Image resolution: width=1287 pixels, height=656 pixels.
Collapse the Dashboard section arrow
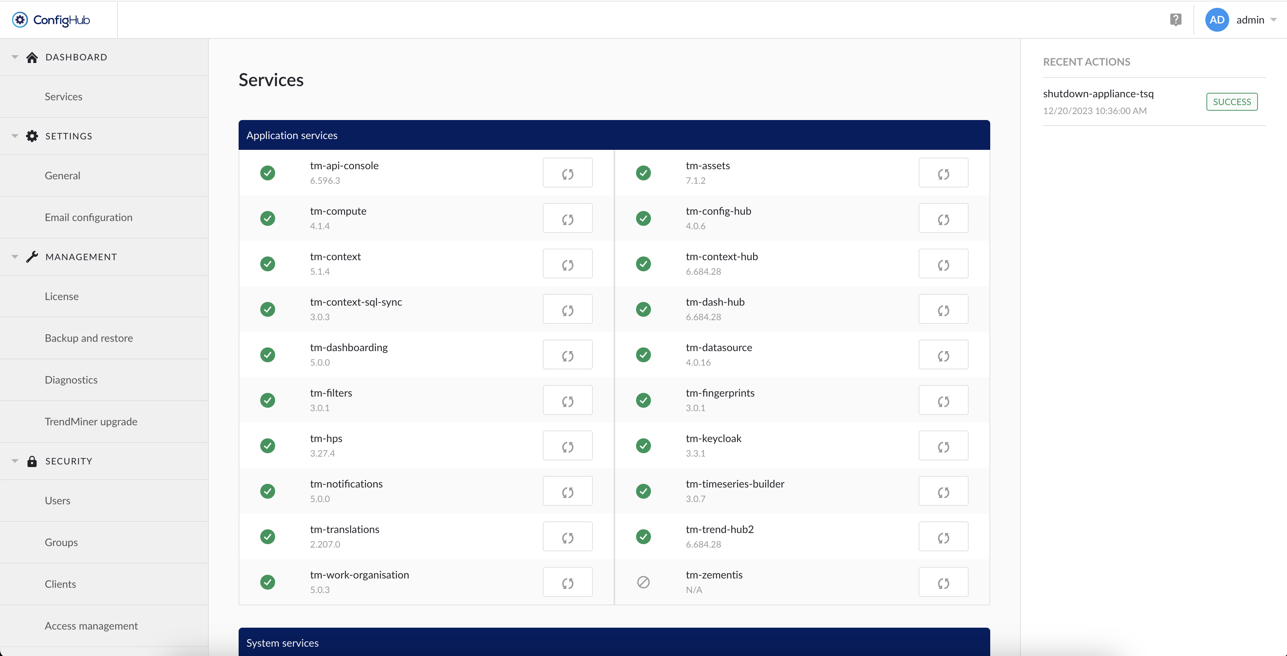(x=15, y=57)
